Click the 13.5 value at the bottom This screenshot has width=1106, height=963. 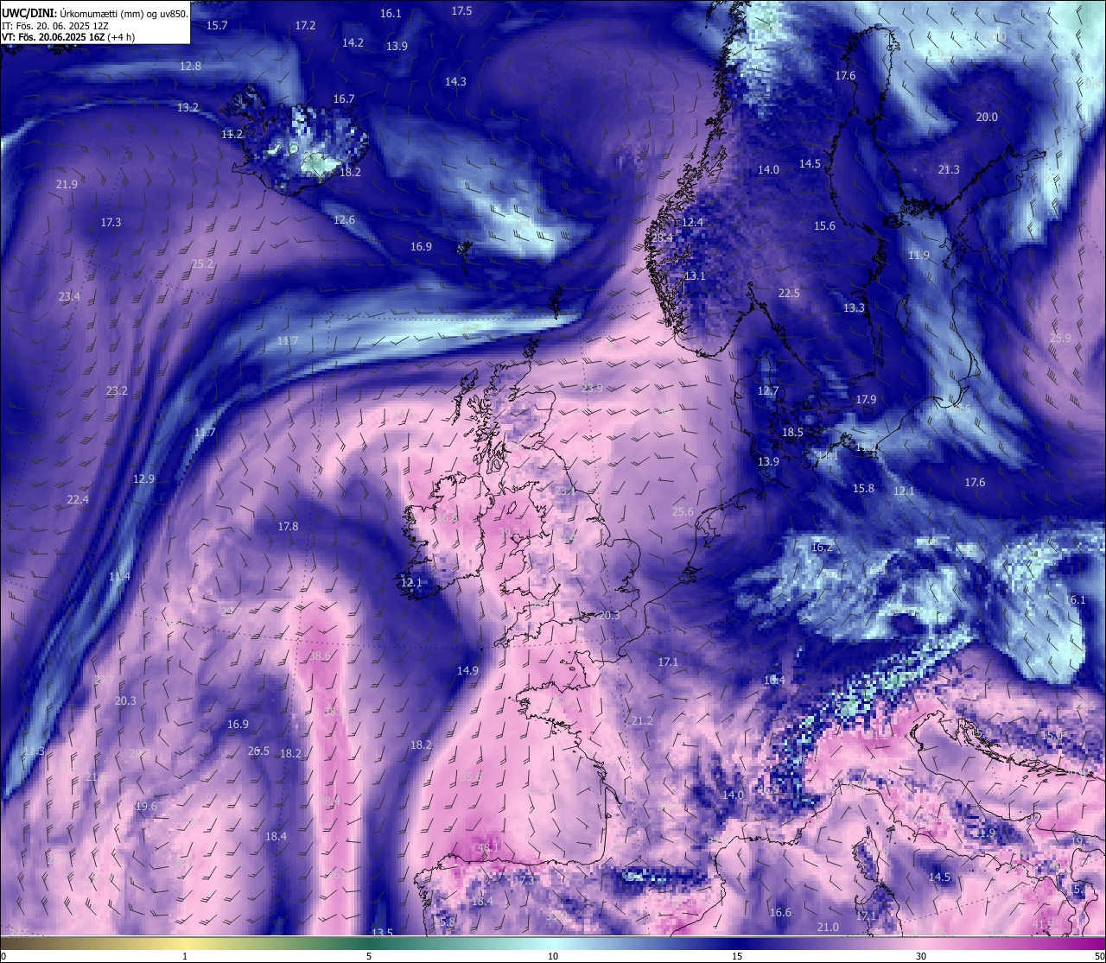(x=382, y=933)
